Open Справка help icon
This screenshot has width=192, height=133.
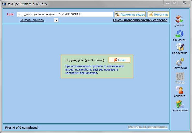click(x=180, y=90)
